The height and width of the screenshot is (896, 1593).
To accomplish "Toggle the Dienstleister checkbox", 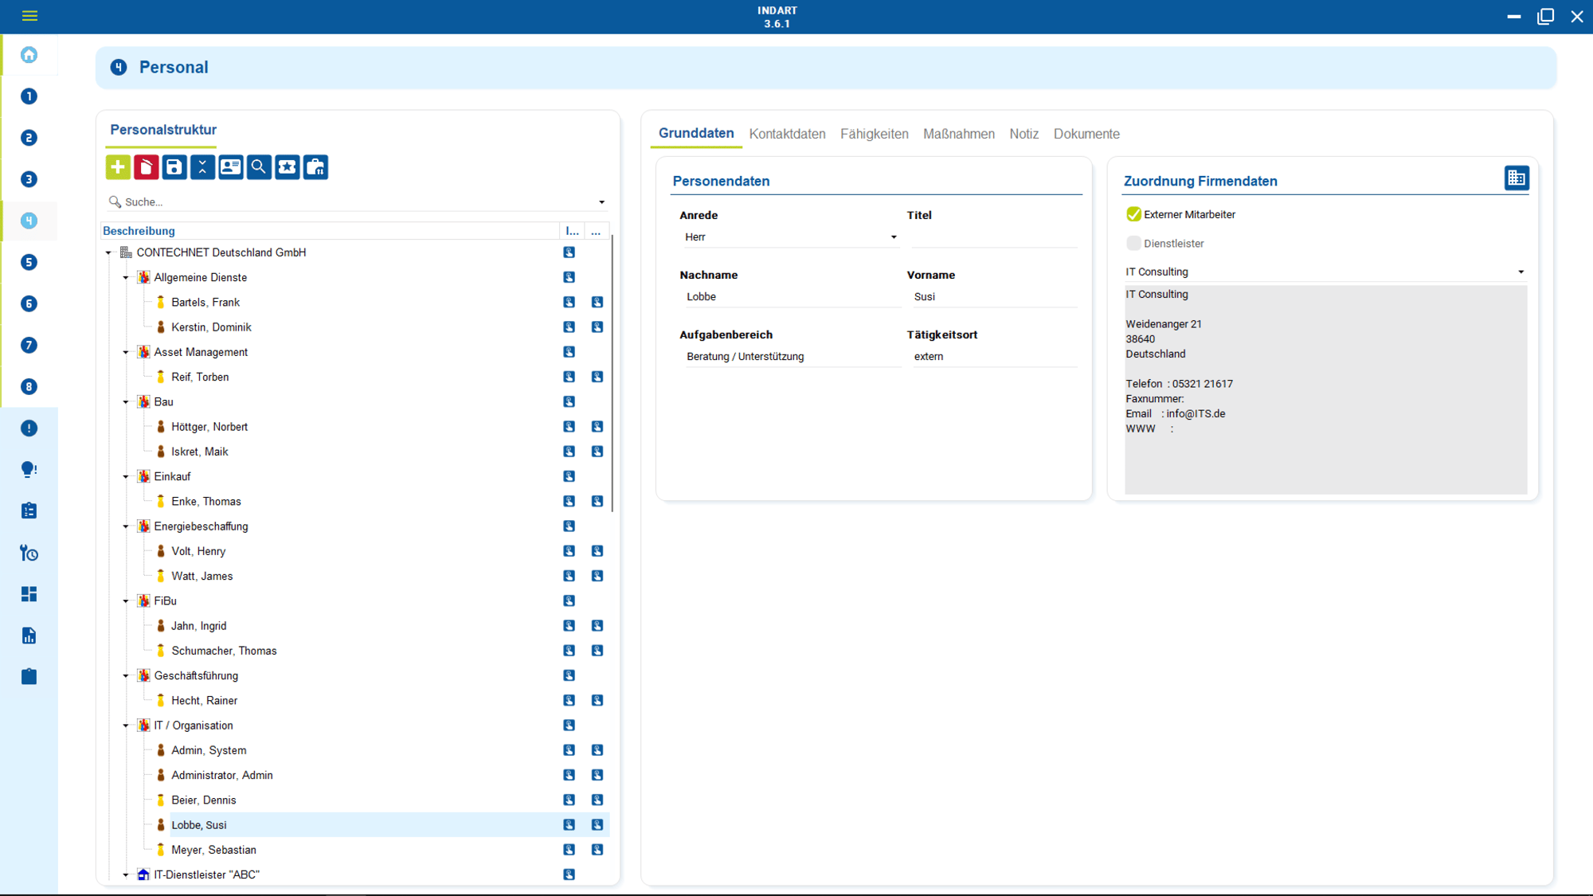I will tap(1133, 244).
